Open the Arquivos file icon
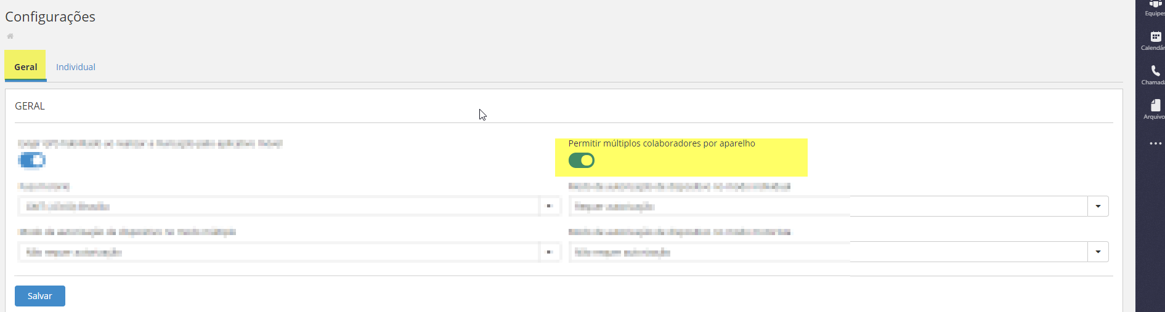 click(1155, 108)
